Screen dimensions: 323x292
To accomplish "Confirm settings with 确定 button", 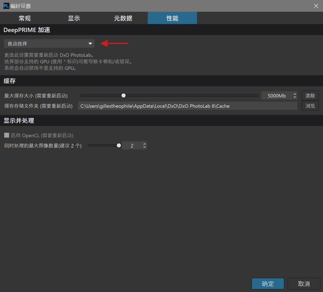I will (x=268, y=284).
